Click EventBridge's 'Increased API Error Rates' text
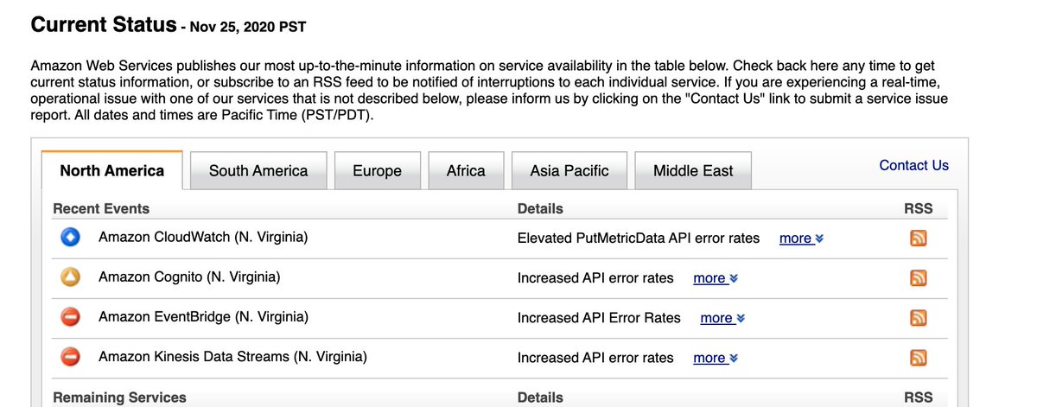This screenshot has width=1037, height=407. (599, 318)
